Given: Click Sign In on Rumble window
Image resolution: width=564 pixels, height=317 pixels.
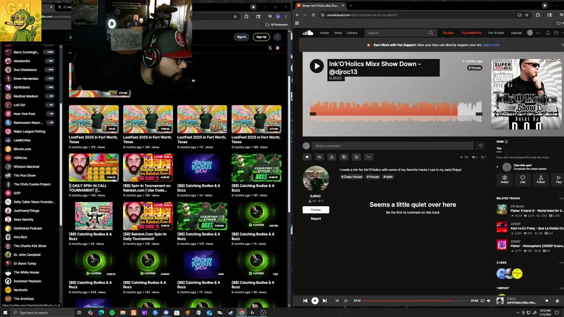Looking at the screenshot, I should (x=241, y=37).
